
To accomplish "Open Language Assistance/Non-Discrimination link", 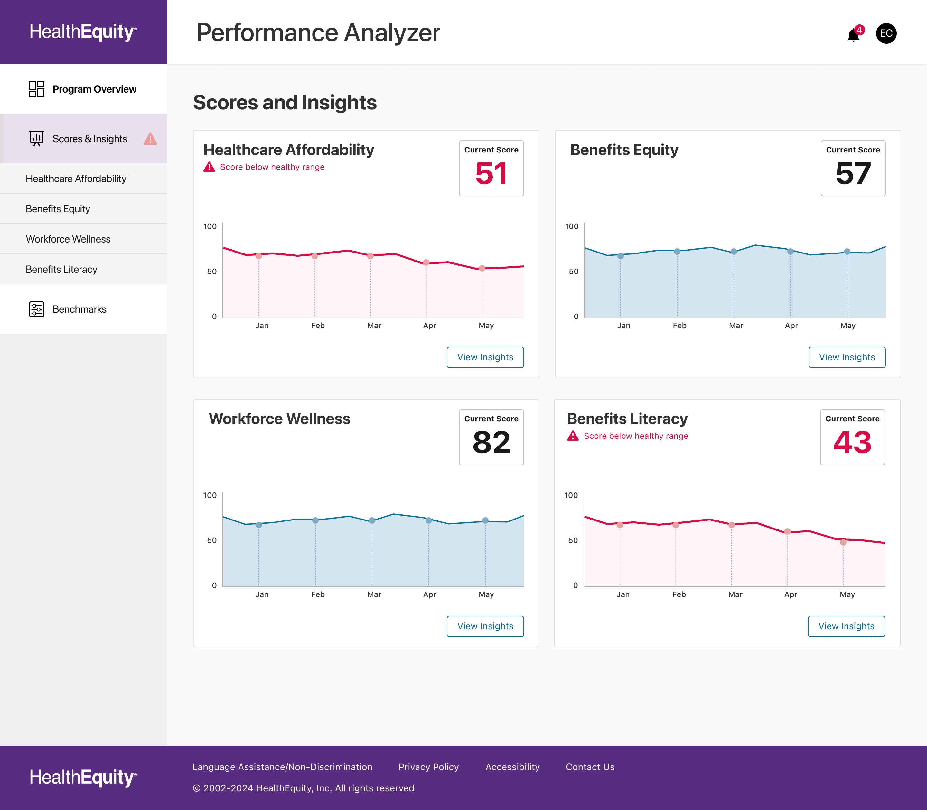I will tap(282, 767).
